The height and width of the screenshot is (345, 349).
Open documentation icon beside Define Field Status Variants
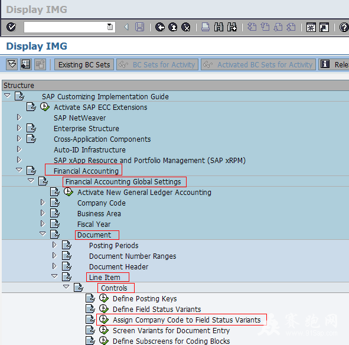pos(90,309)
